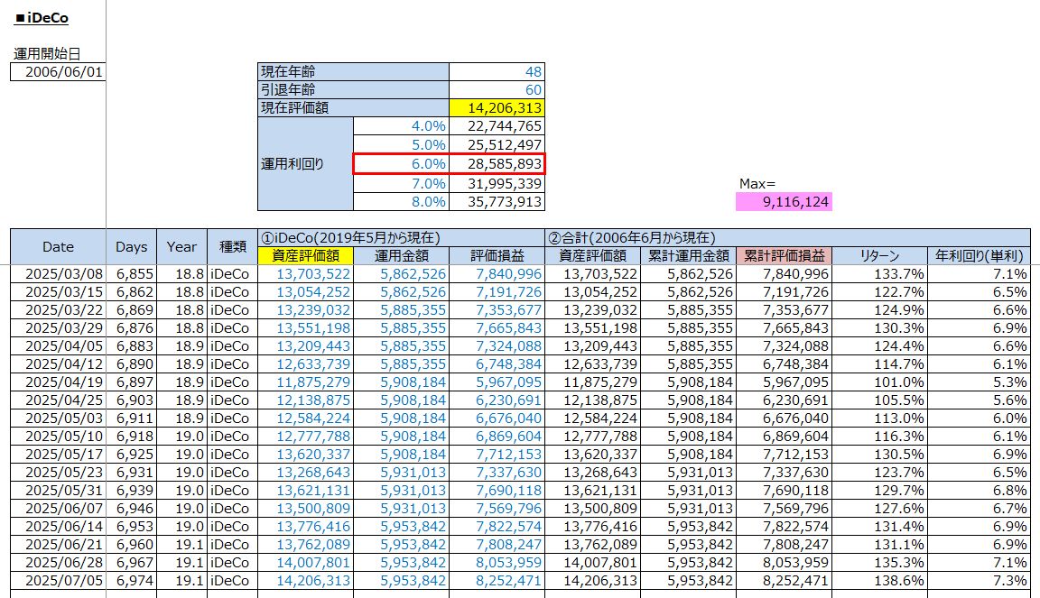The image size is (1040, 598).
Task: Select the 累計評価損益 column header
Action: pos(783,256)
